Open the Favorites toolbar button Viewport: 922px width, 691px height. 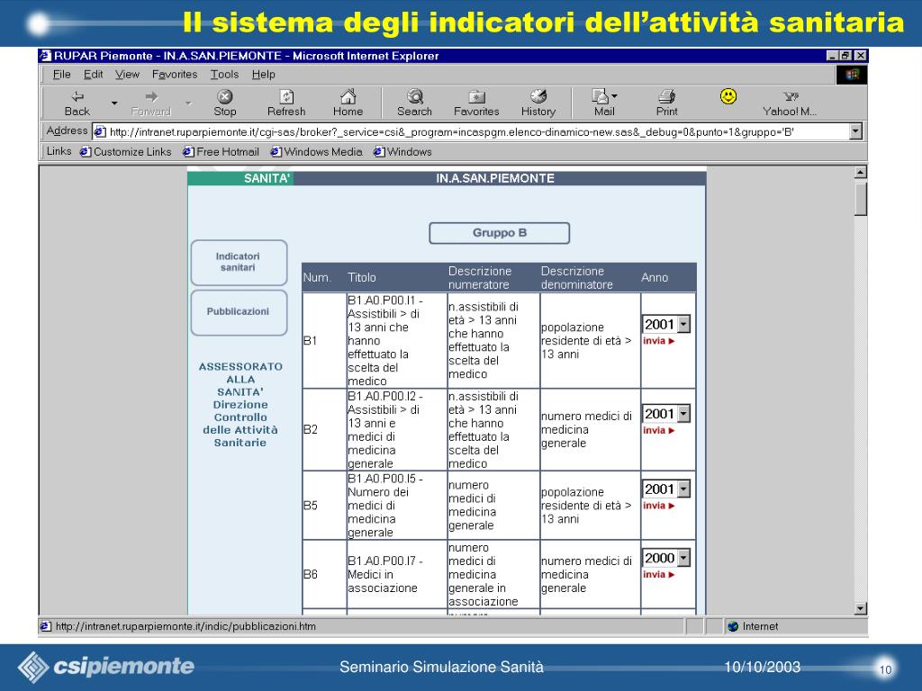[x=476, y=103]
